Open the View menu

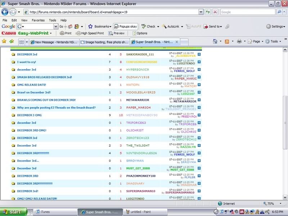click(x=24, y=20)
